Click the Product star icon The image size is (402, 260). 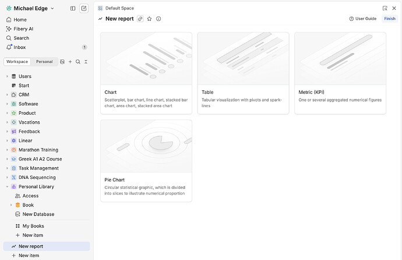tap(14, 113)
